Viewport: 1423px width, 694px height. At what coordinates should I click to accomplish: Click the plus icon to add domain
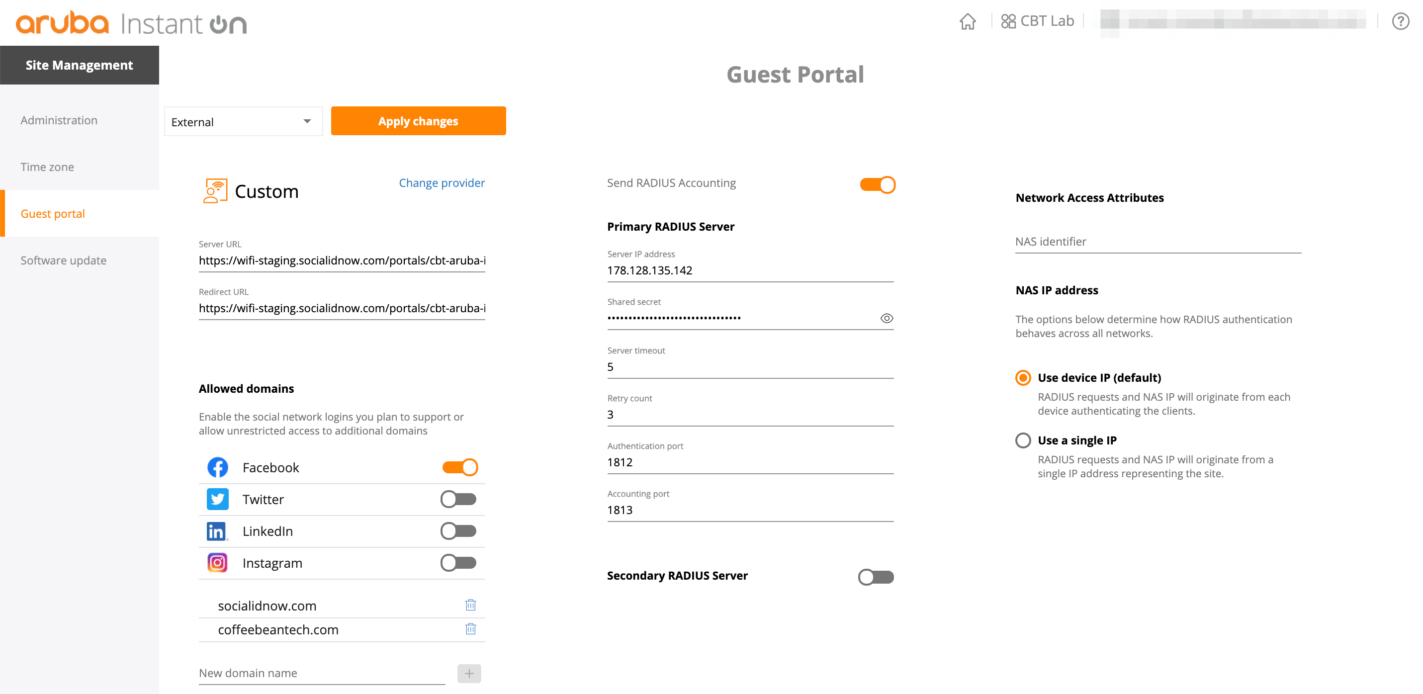[469, 673]
